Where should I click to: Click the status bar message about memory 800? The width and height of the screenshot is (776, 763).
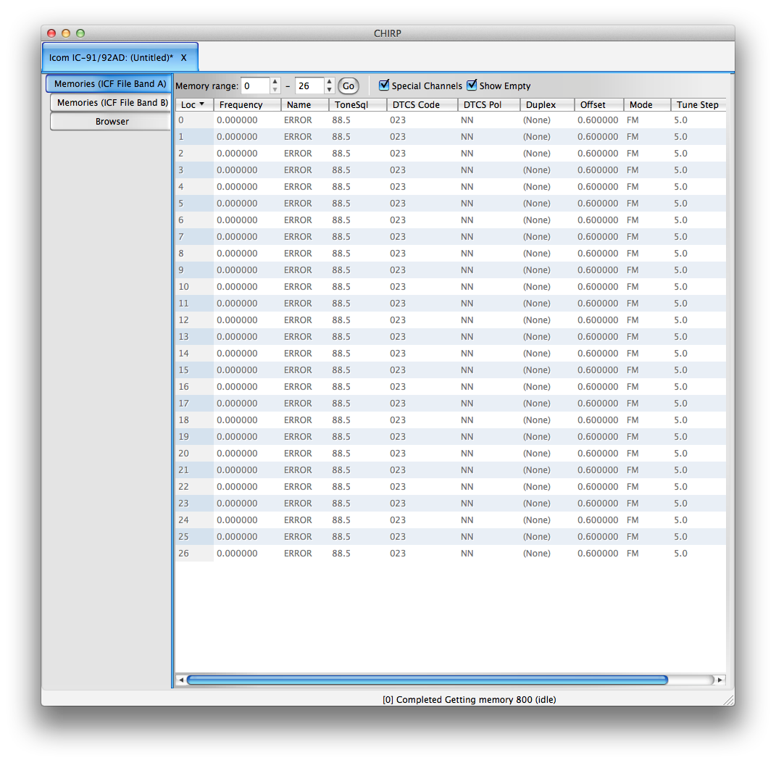pyautogui.click(x=470, y=700)
